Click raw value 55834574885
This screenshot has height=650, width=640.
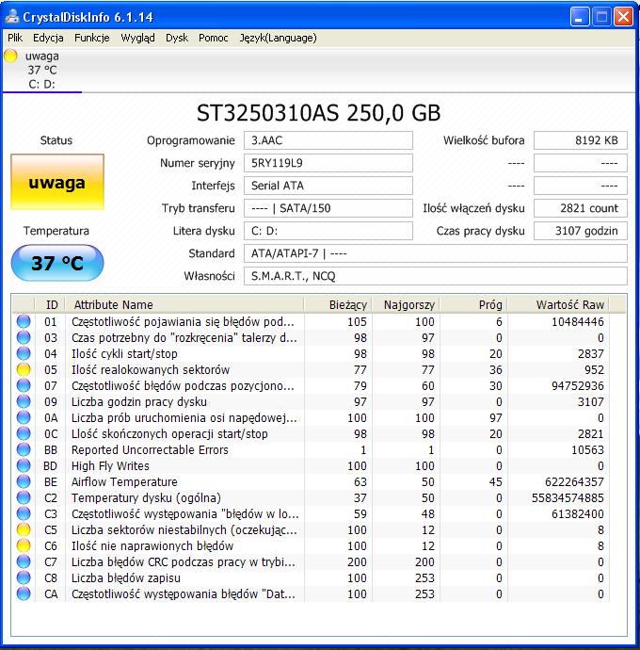click(568, 497)
